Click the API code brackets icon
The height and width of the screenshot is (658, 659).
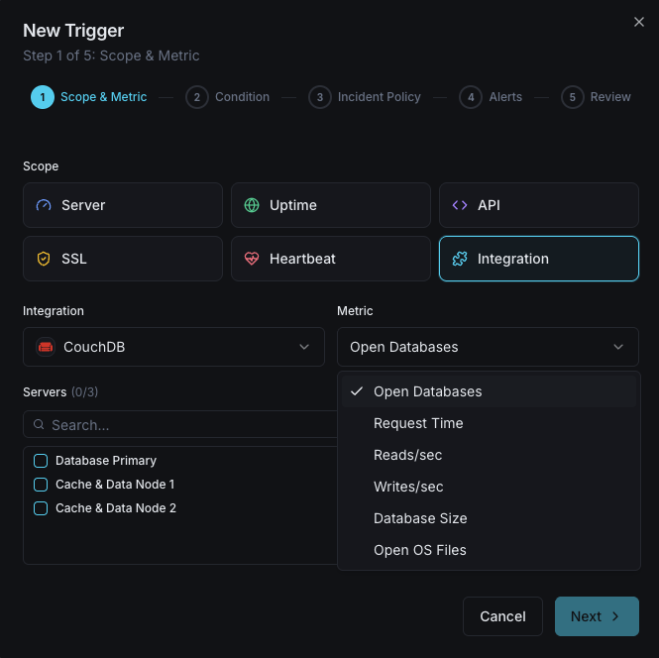click(460, 205)
